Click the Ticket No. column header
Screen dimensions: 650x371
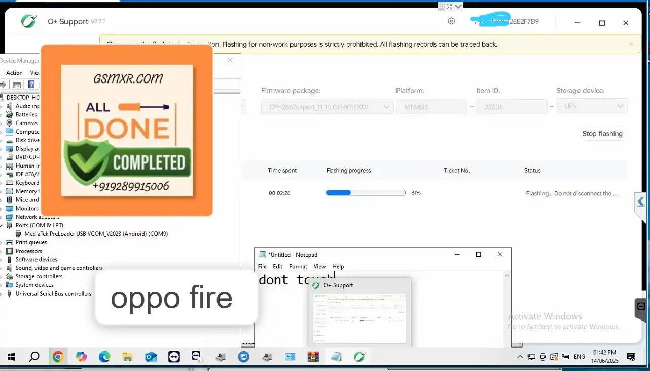point(457,171)
